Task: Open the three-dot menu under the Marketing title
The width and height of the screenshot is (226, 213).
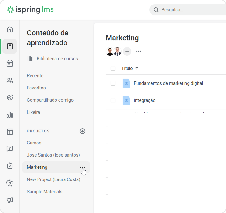Action: (139, 51)
